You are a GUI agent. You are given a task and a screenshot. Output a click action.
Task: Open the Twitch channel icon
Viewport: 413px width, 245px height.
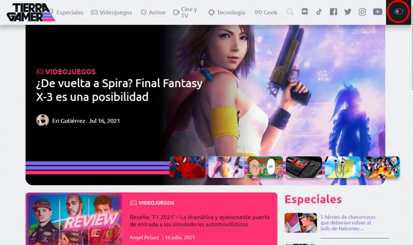click(305, 12)
